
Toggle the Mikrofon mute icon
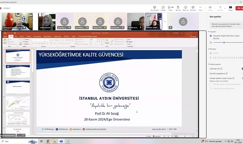tap(220, 7)
